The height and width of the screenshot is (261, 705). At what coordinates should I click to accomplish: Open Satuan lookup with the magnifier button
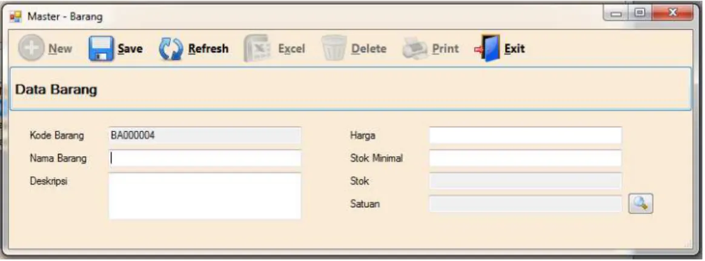[x=640, y=204]
